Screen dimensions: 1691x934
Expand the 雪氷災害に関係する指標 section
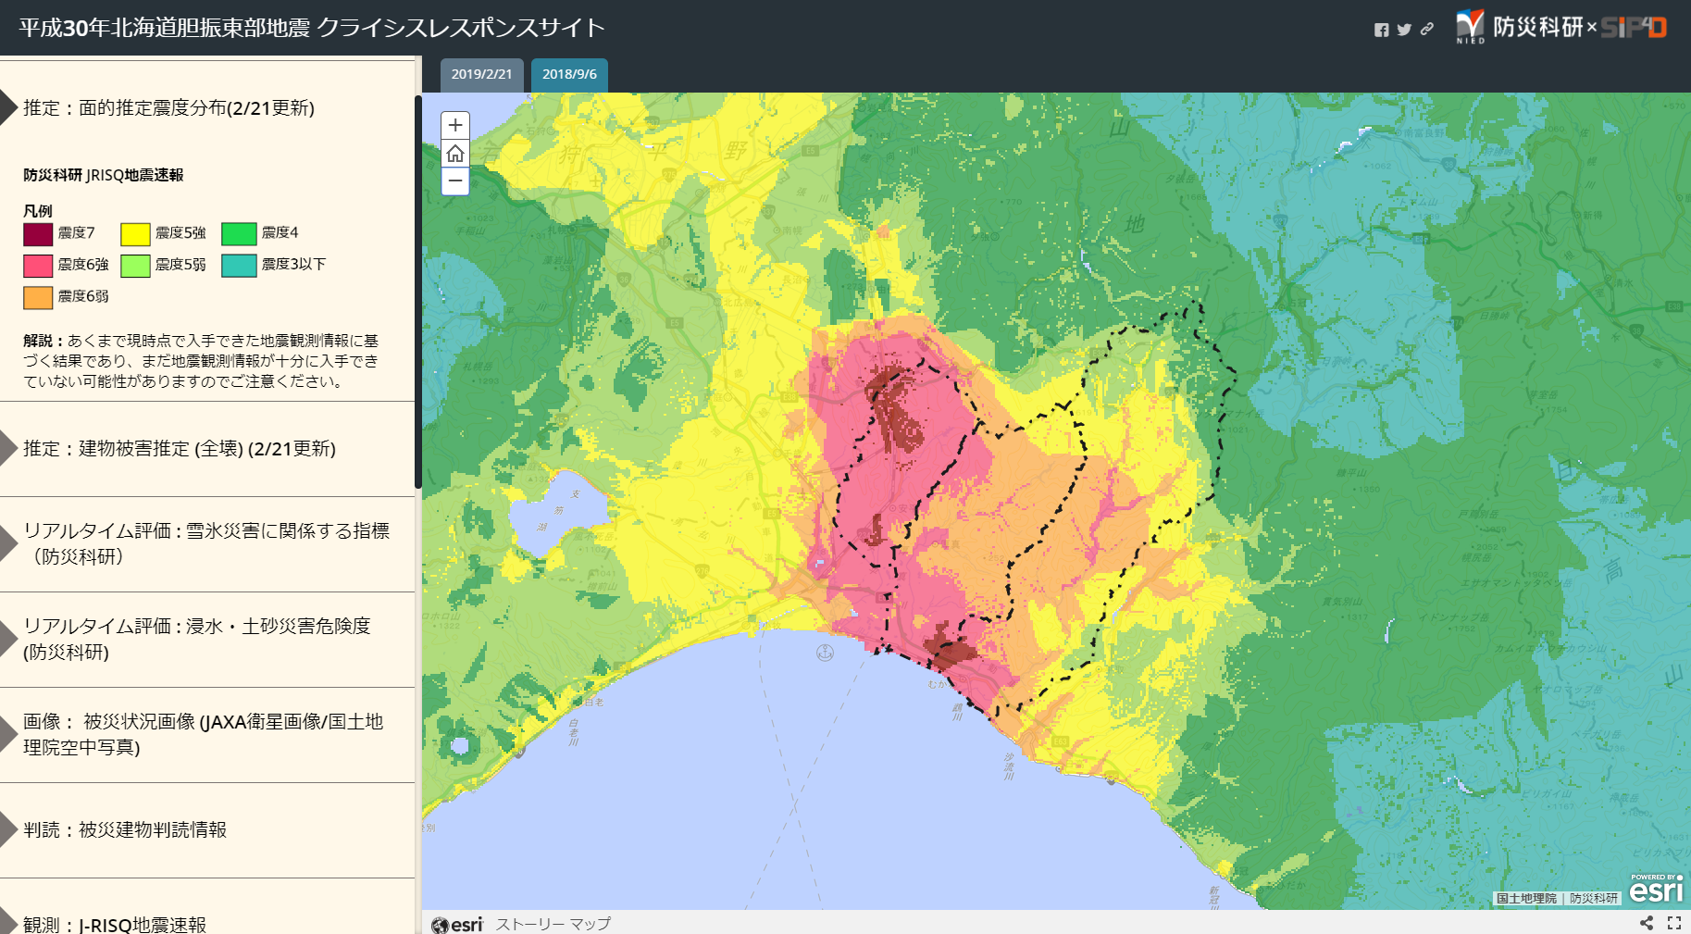click(205, 543)
